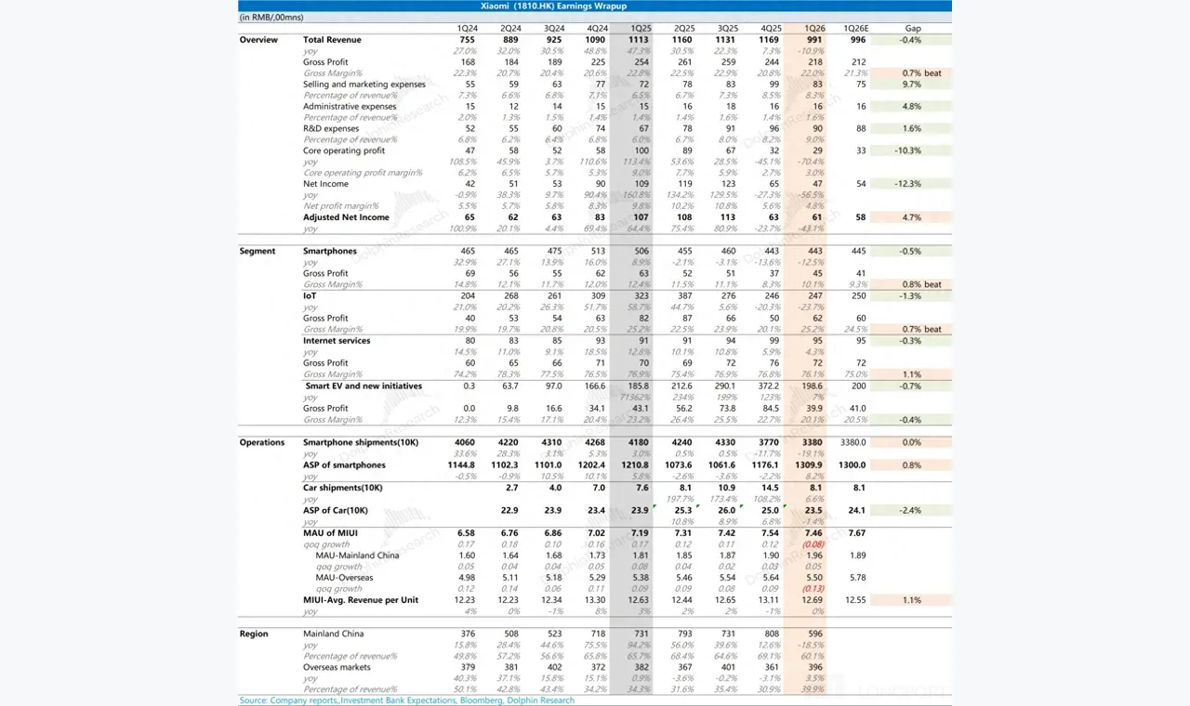Select the '1300.0' ASP estimate cell

[854, 464]
